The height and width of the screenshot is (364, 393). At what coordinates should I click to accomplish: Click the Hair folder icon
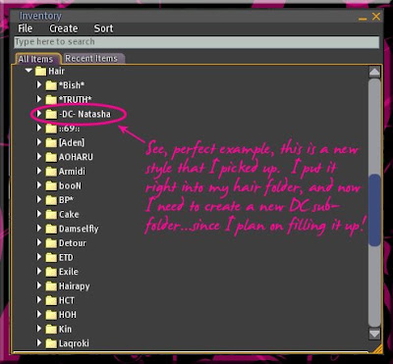pos(40,71)
